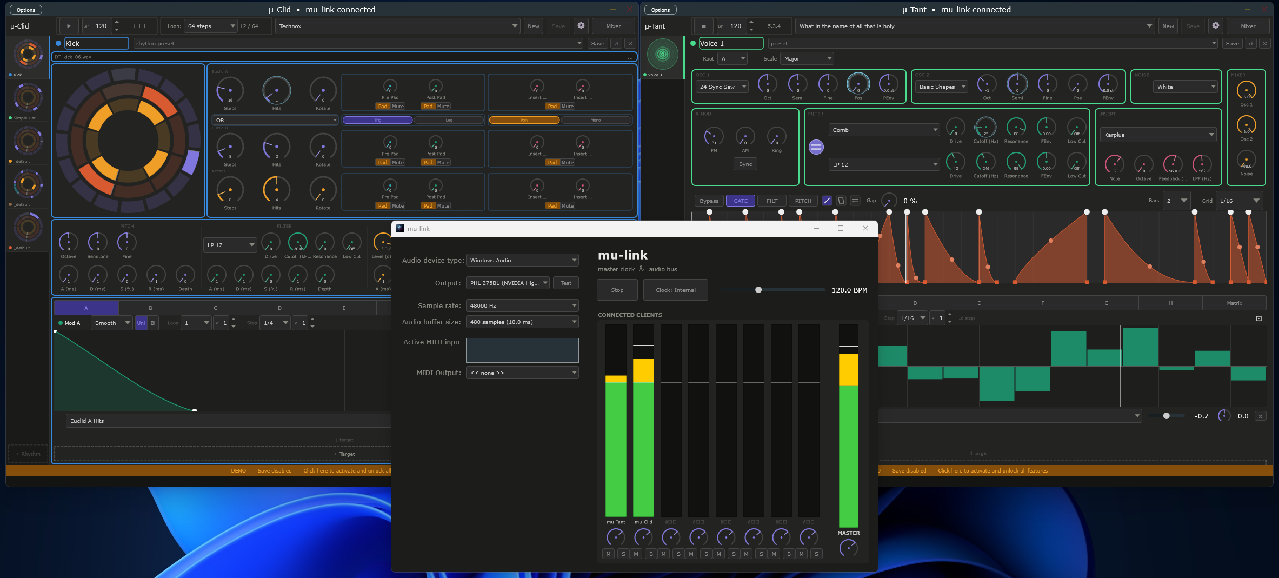Click the Euclid A Steps knob
The height and width of the screenshot is (578, 1279).
(230, 90)
